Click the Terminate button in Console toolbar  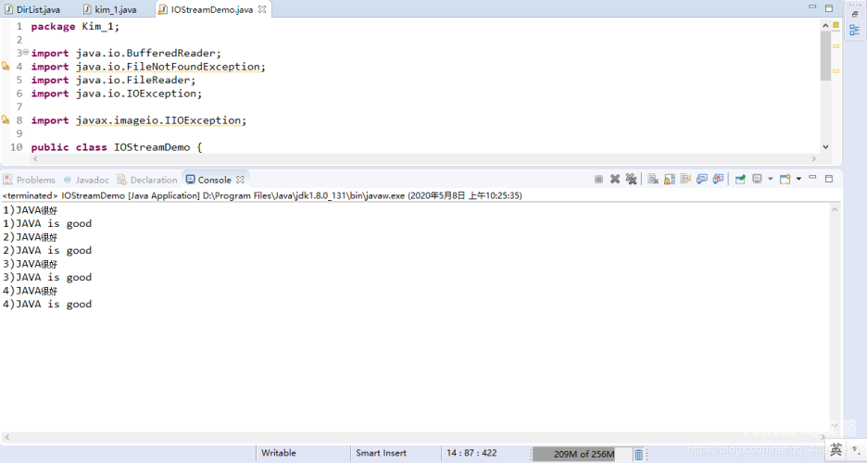pyautogui.click(x=598, y=179)
